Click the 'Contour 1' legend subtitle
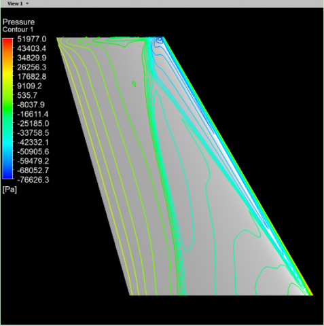Screen dimensions: 324x326 point(18,29)
